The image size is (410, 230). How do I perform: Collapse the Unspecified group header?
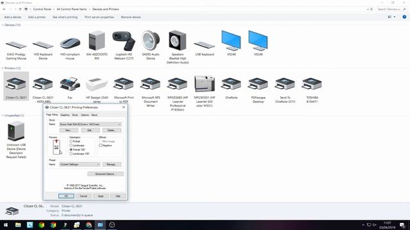3,116
